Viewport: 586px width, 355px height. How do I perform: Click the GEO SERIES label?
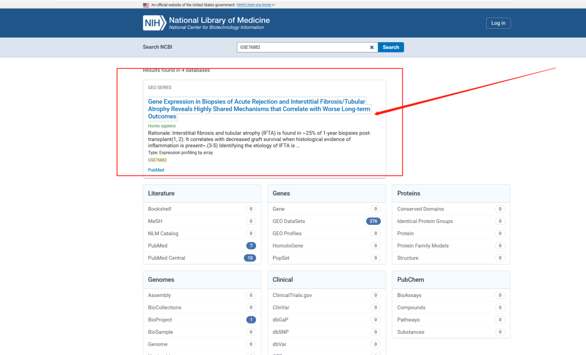[x=160, y=88]
